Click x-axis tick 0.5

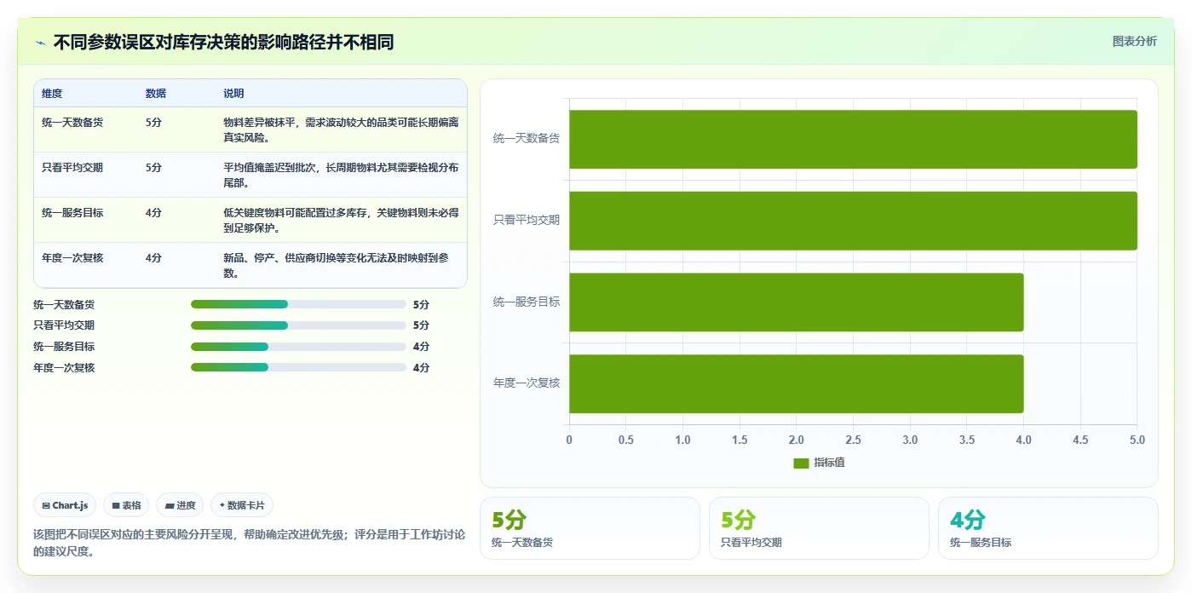626,440
